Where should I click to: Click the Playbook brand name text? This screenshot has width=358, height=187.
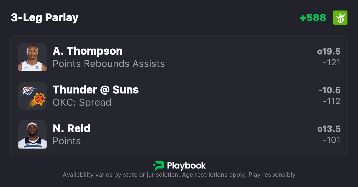click(186, 166)
